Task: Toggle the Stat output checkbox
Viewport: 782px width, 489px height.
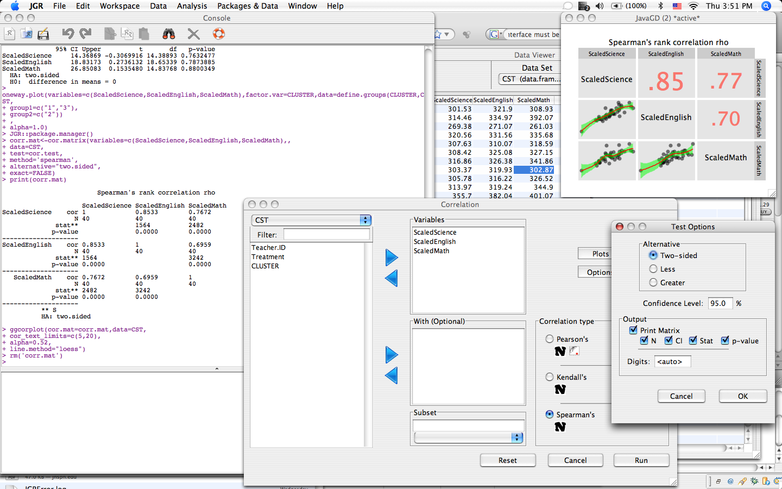Action: click(x=693, y=341)
